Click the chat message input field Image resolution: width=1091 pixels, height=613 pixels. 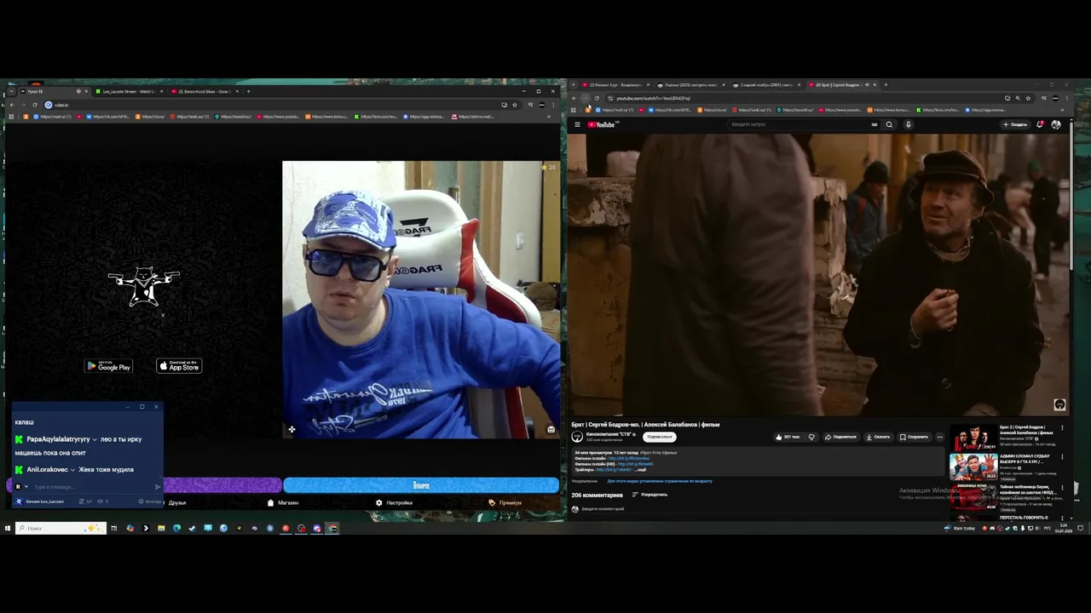[91, 487]
